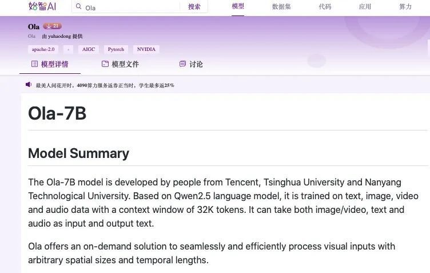
Task: Select the apache-2.0 license tag
Action: 43,49
